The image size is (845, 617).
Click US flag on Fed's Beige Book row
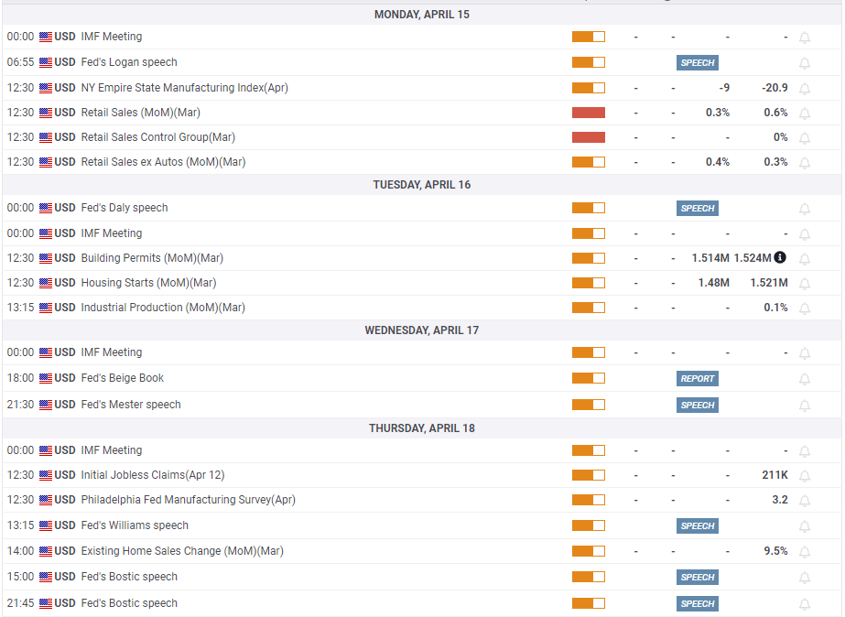(x=46, y=378)
